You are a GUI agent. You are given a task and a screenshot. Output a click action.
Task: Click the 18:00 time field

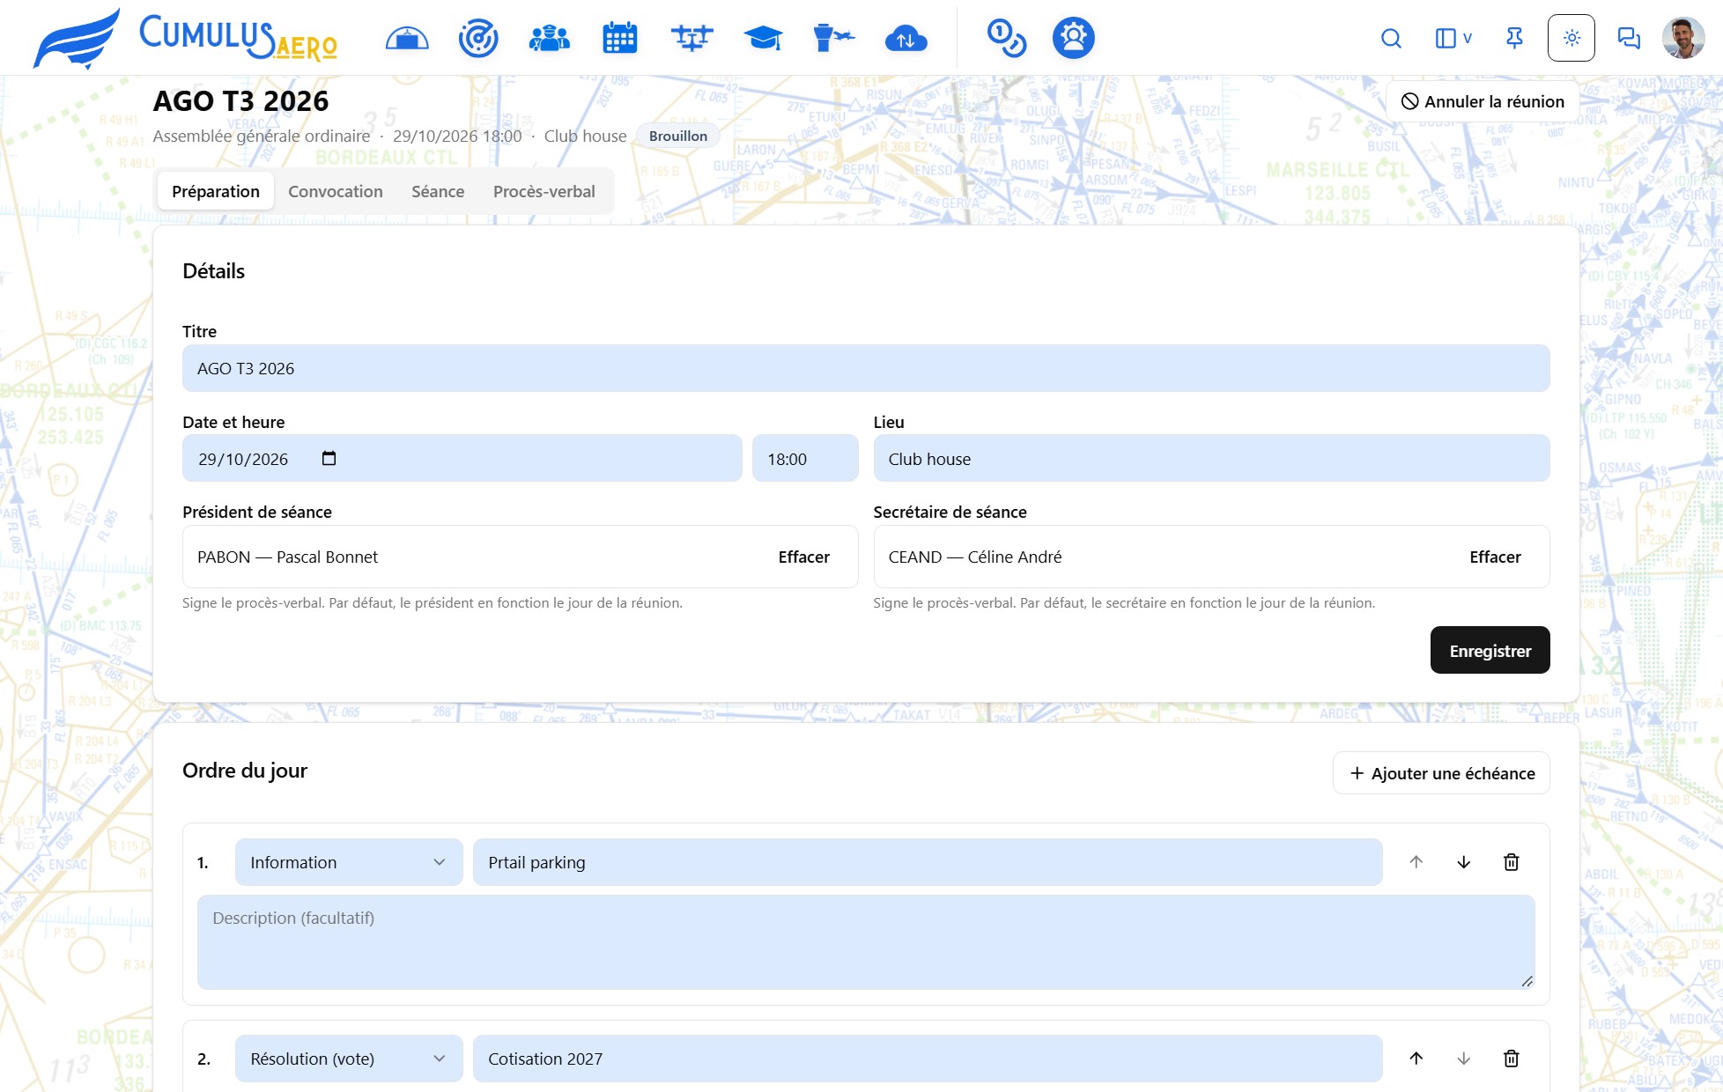805,458
